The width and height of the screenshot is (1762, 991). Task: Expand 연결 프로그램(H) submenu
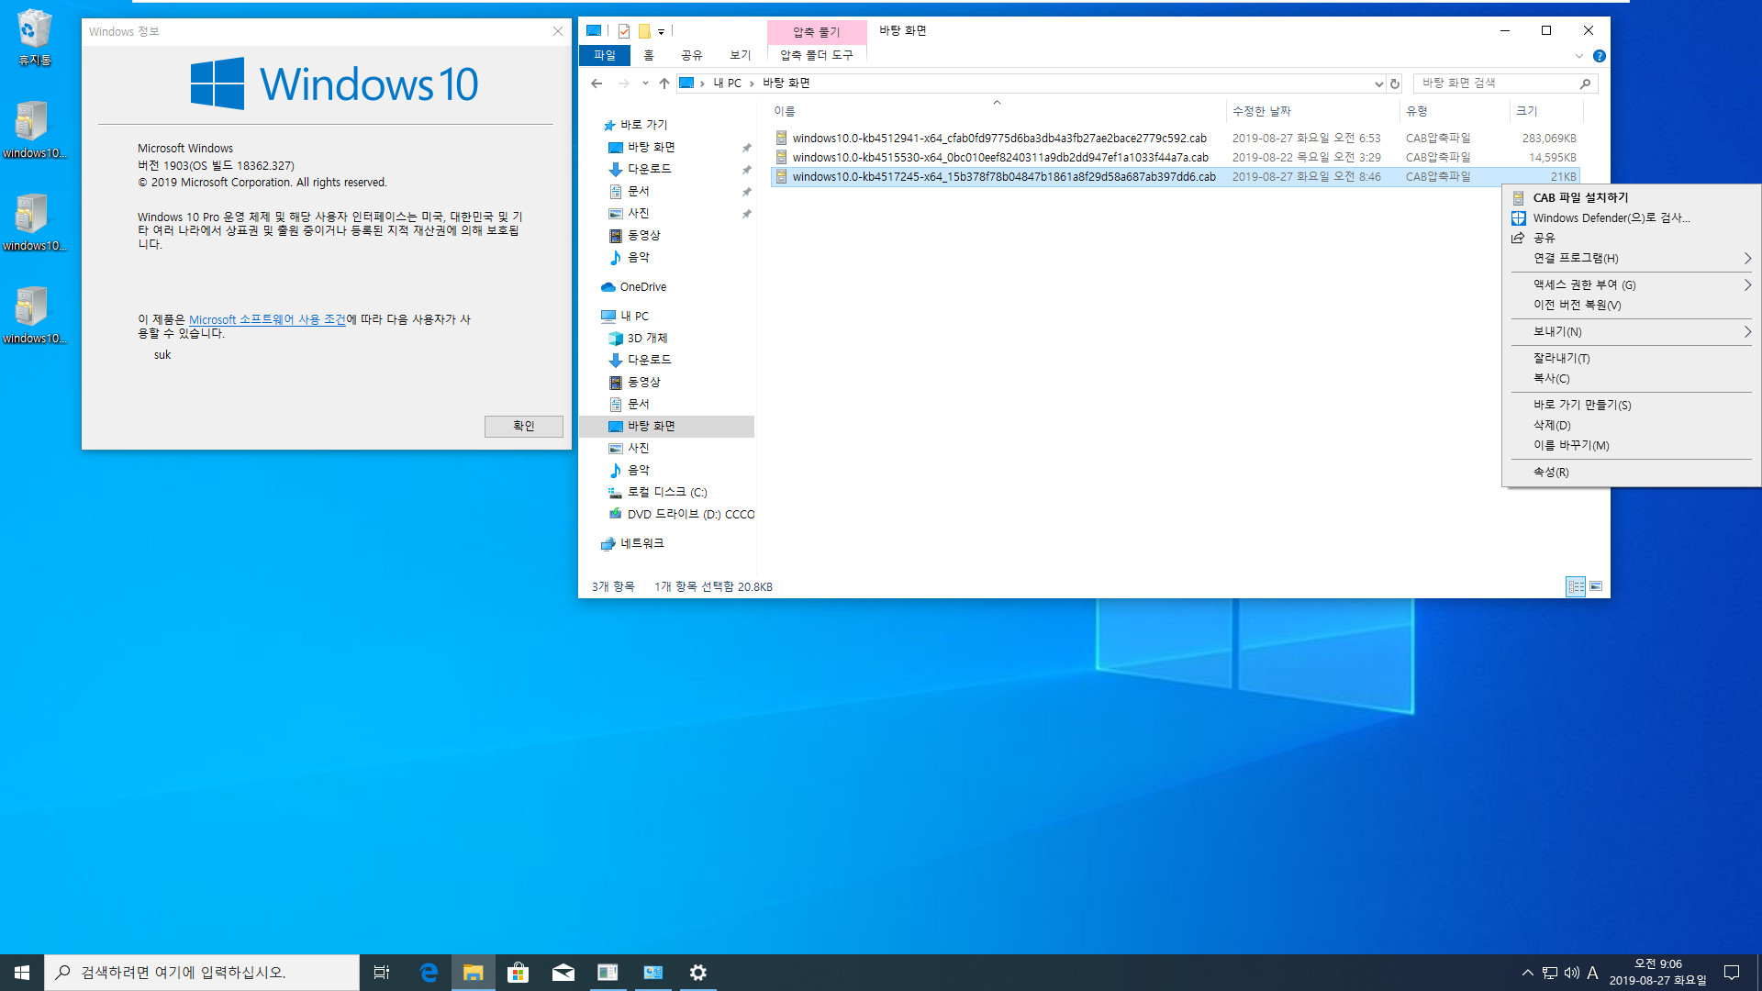point(1632,258)
